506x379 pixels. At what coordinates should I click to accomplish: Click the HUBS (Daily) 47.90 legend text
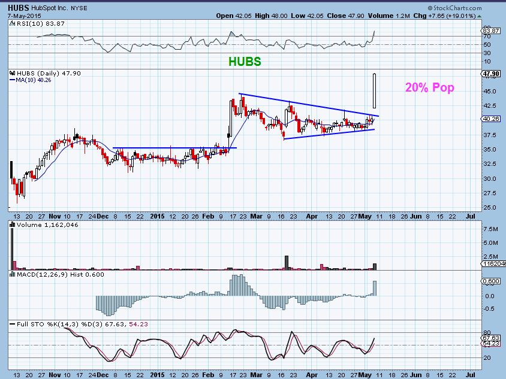click(x=49, y=73)
